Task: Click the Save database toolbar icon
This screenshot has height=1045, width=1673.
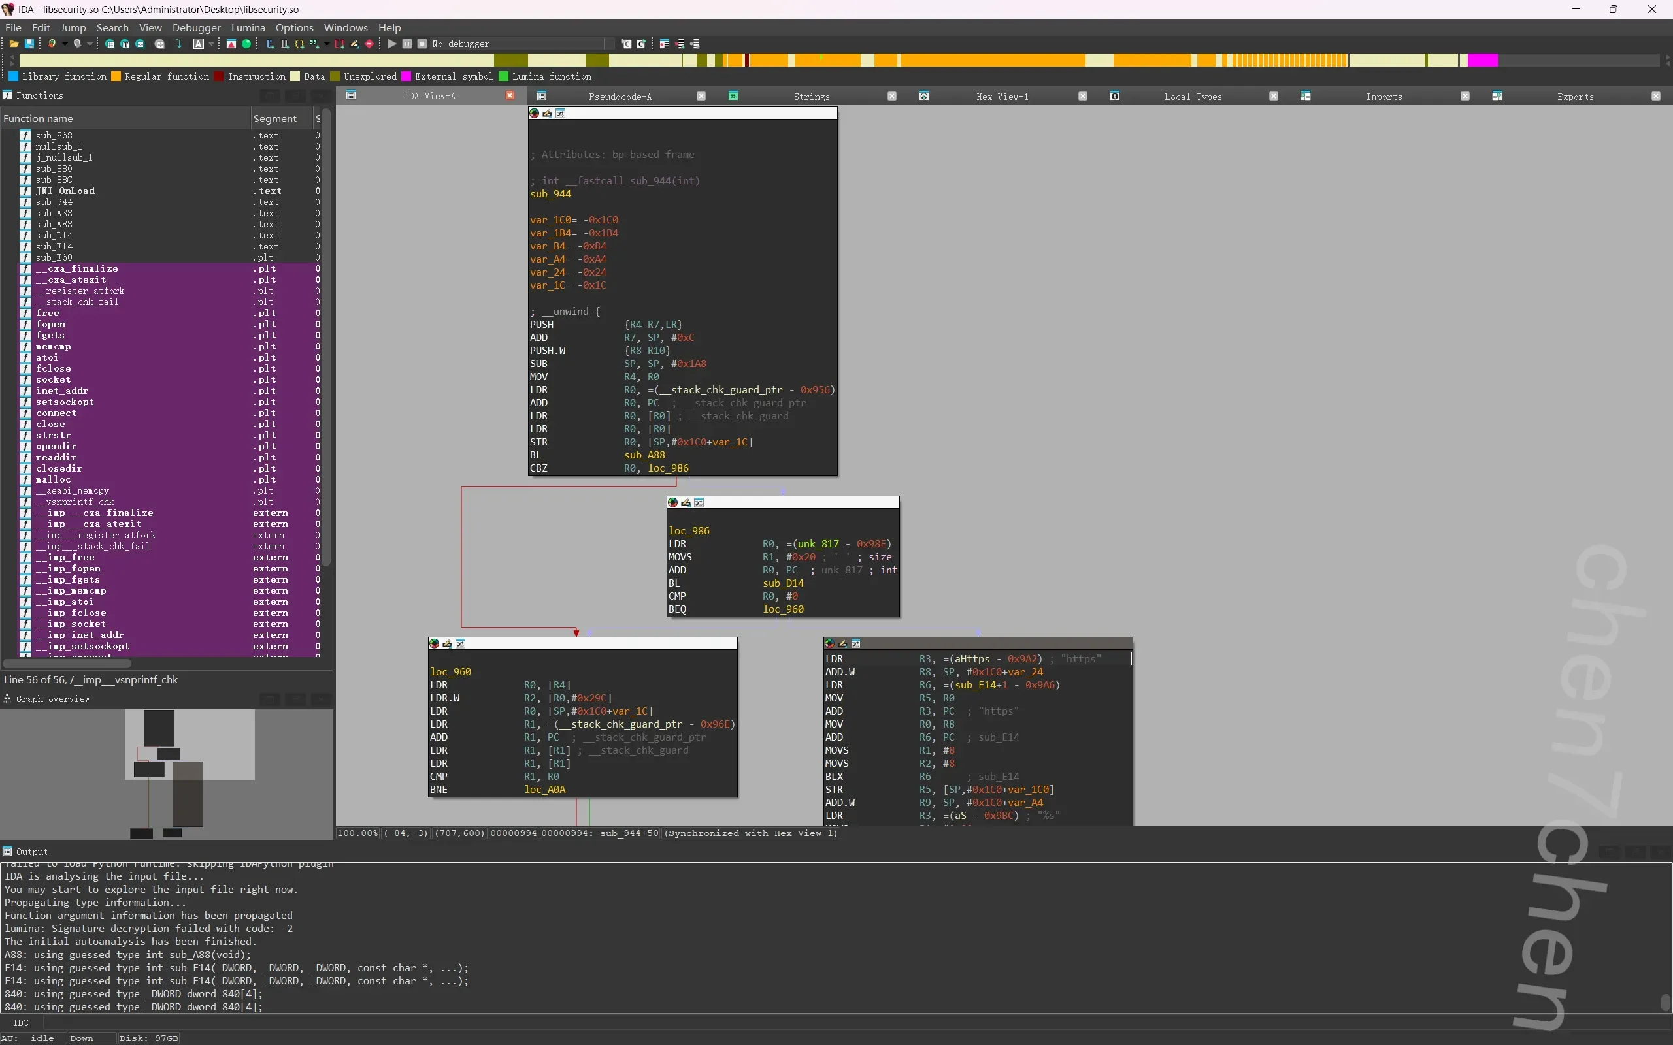Action: 29,44
